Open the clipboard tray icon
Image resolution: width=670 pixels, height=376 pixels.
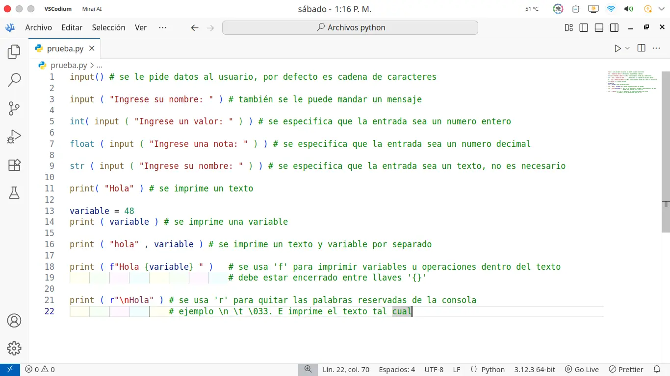(576, 9)
